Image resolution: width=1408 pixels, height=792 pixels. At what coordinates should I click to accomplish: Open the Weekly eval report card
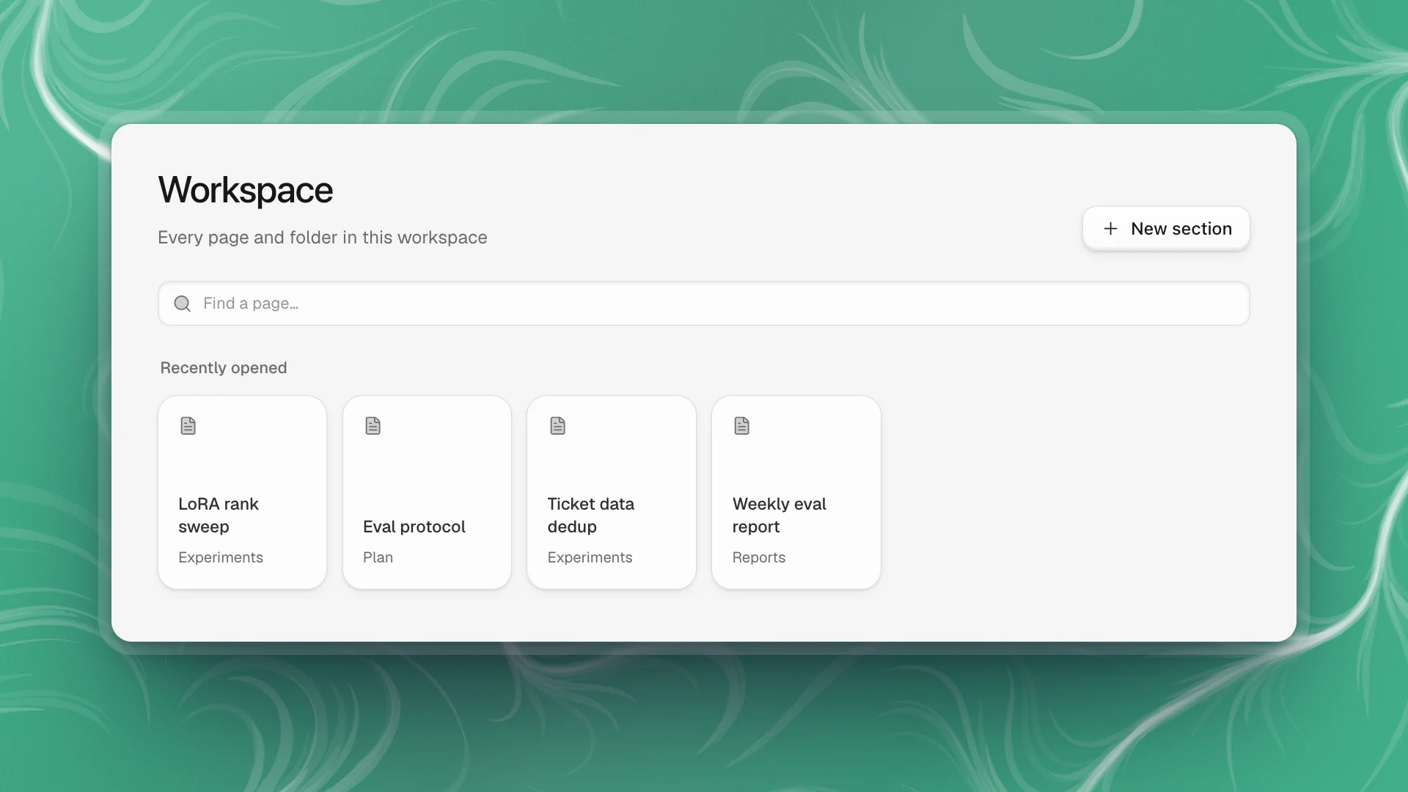[796, 493]
